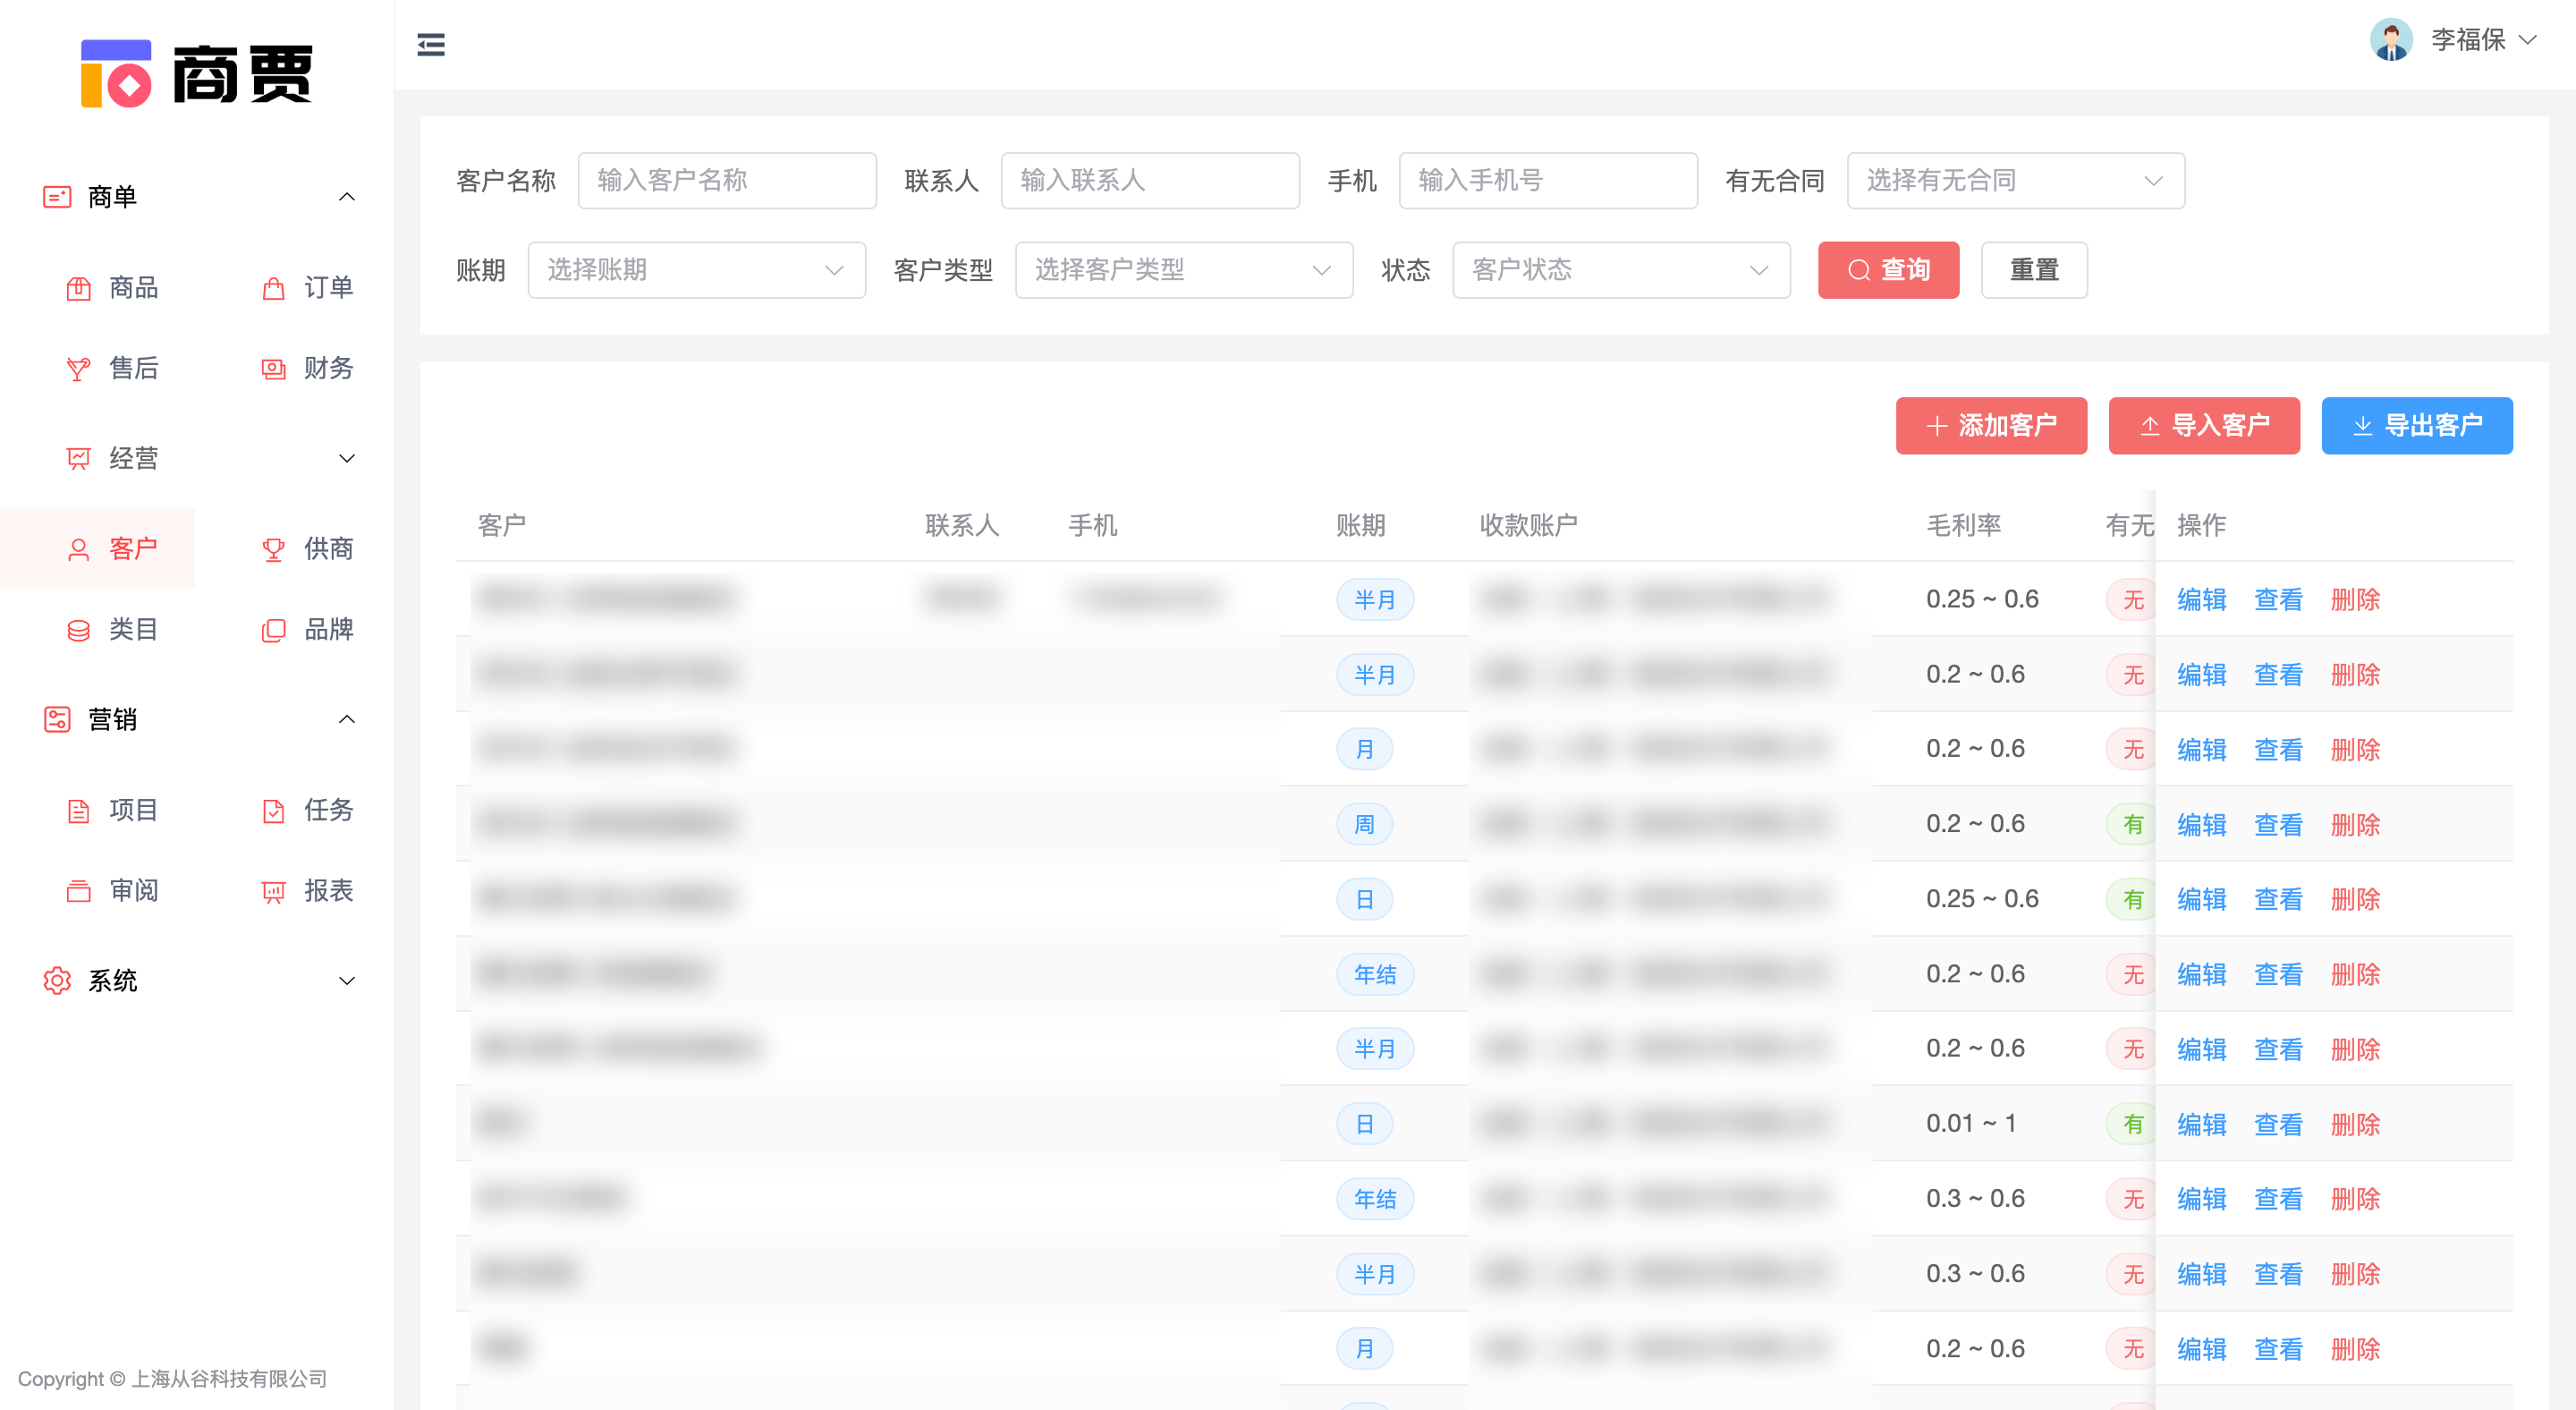Open the 选择账期 dropdown
The height and width of the screenshot is (1410, 2576).
[x=695, y=269]
